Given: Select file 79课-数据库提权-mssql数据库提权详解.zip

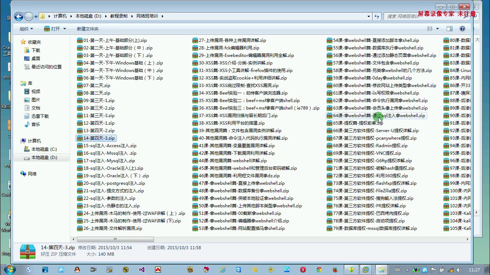Looking at the screenshot, I should [x=372, y=228].
